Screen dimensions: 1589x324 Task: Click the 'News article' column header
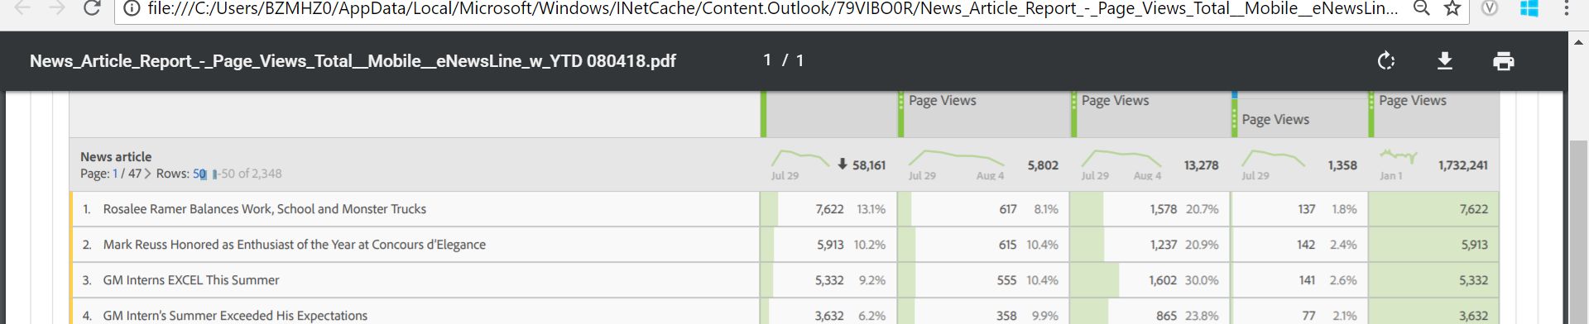pos(116,156)
